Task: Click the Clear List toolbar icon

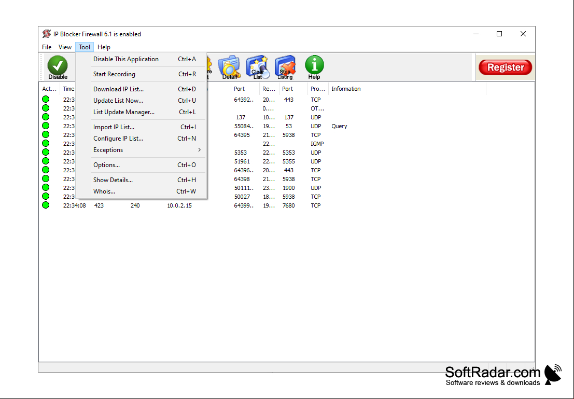Action: [258, 67]
